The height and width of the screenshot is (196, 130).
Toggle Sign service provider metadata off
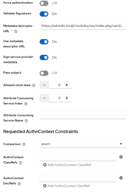(44, 57)
